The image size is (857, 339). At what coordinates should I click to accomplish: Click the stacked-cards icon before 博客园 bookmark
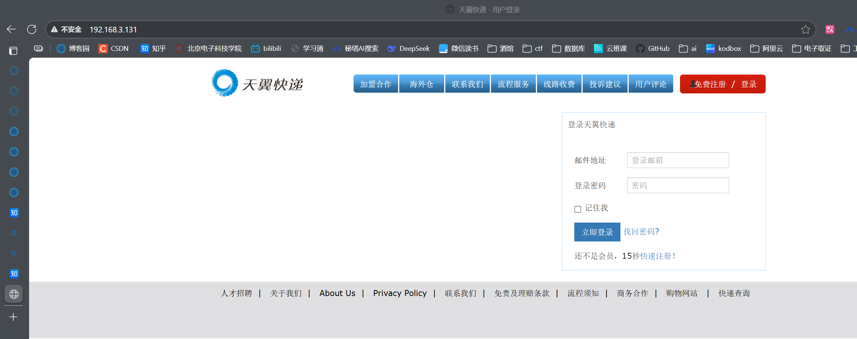tap(38, 49)
